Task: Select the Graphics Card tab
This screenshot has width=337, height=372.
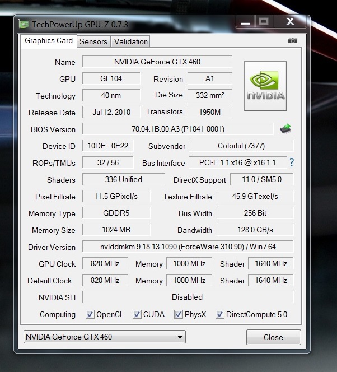Action: click(49, 41)
